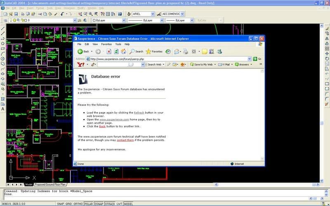The image size is (330, 206).
Task: Click Internet Explorer's Print icon
Action: pyautogui.click(x=185, y=51)
